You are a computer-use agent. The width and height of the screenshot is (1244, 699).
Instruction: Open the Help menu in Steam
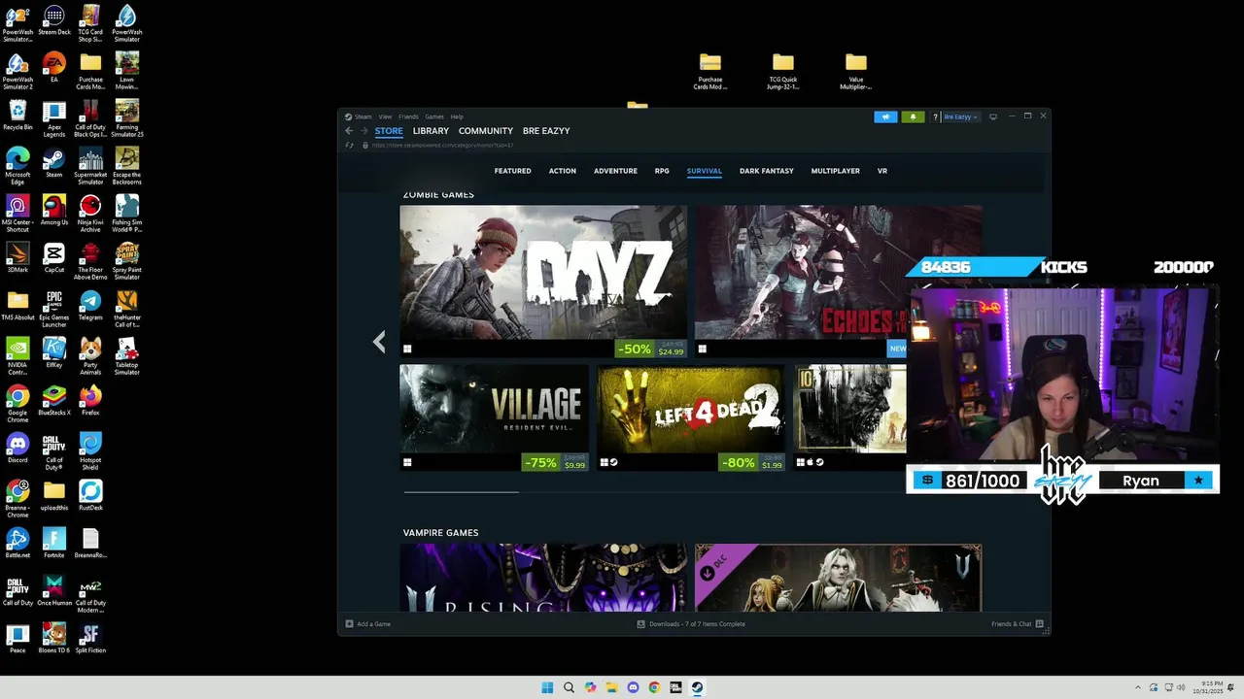tap(457, 116)
